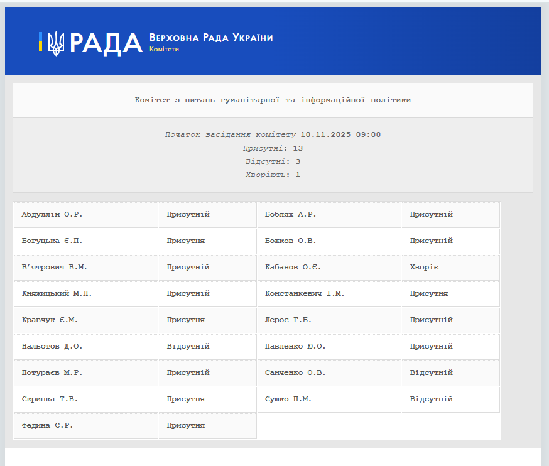Click the Хворіє status for Кабанов

424,267
